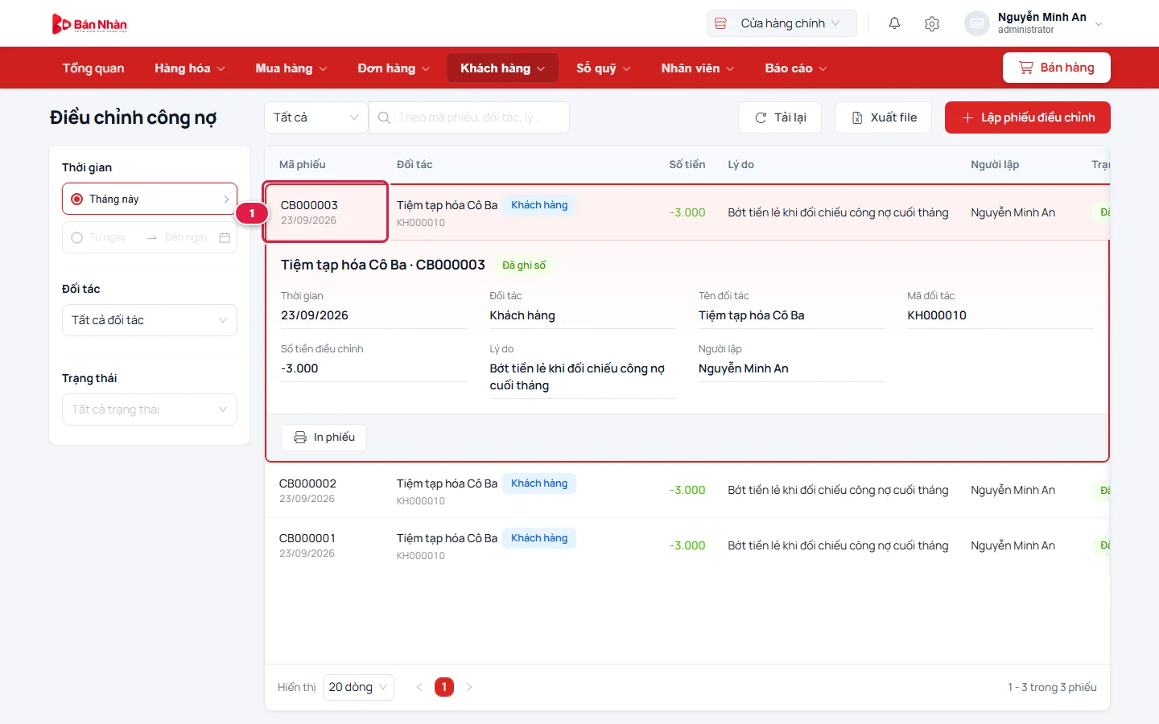
Task: Click the calendar icon in date range
Action: (x=225, y=237)
